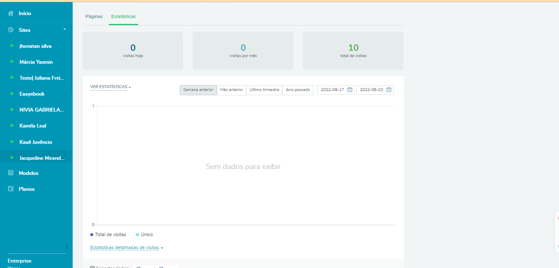
Task: Click the total de visitas counter card
Action: (x=353, y=51)
